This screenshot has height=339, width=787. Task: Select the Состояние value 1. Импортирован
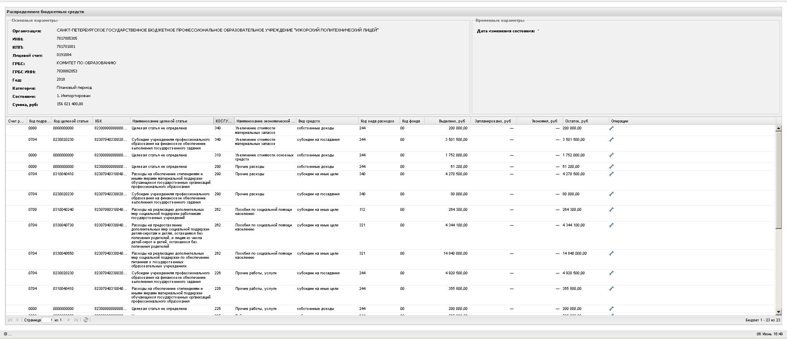pyautogui.click(x=74, y=96)
